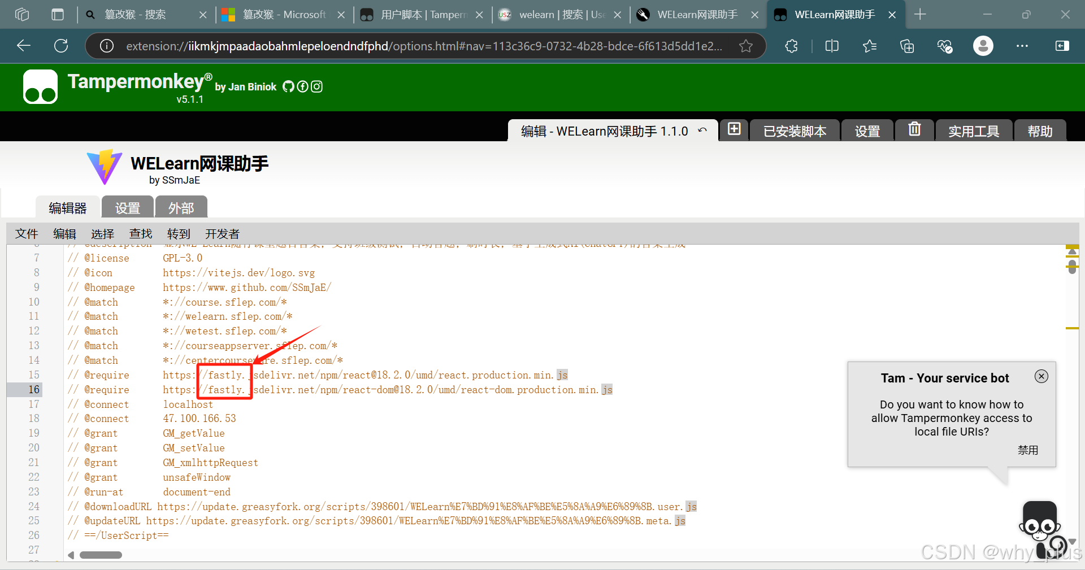Click the browser address bar URL
1085x570 pixels.
tap(424, 46)
